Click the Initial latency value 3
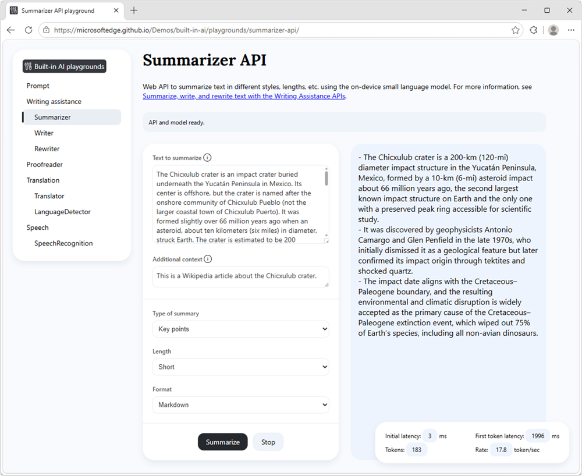 click(430, 436)
